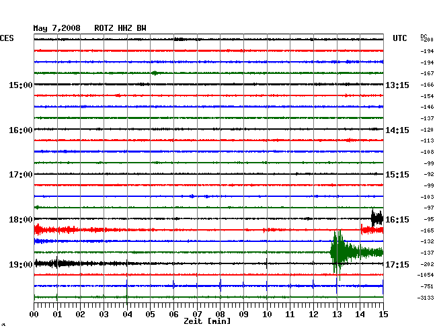This screenshot has width=437, height=332.
Task: Click the DC offset value "-120"
Action: (x=427, y=130)
